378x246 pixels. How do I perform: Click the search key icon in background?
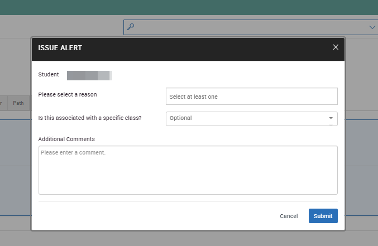pos(131,27)
